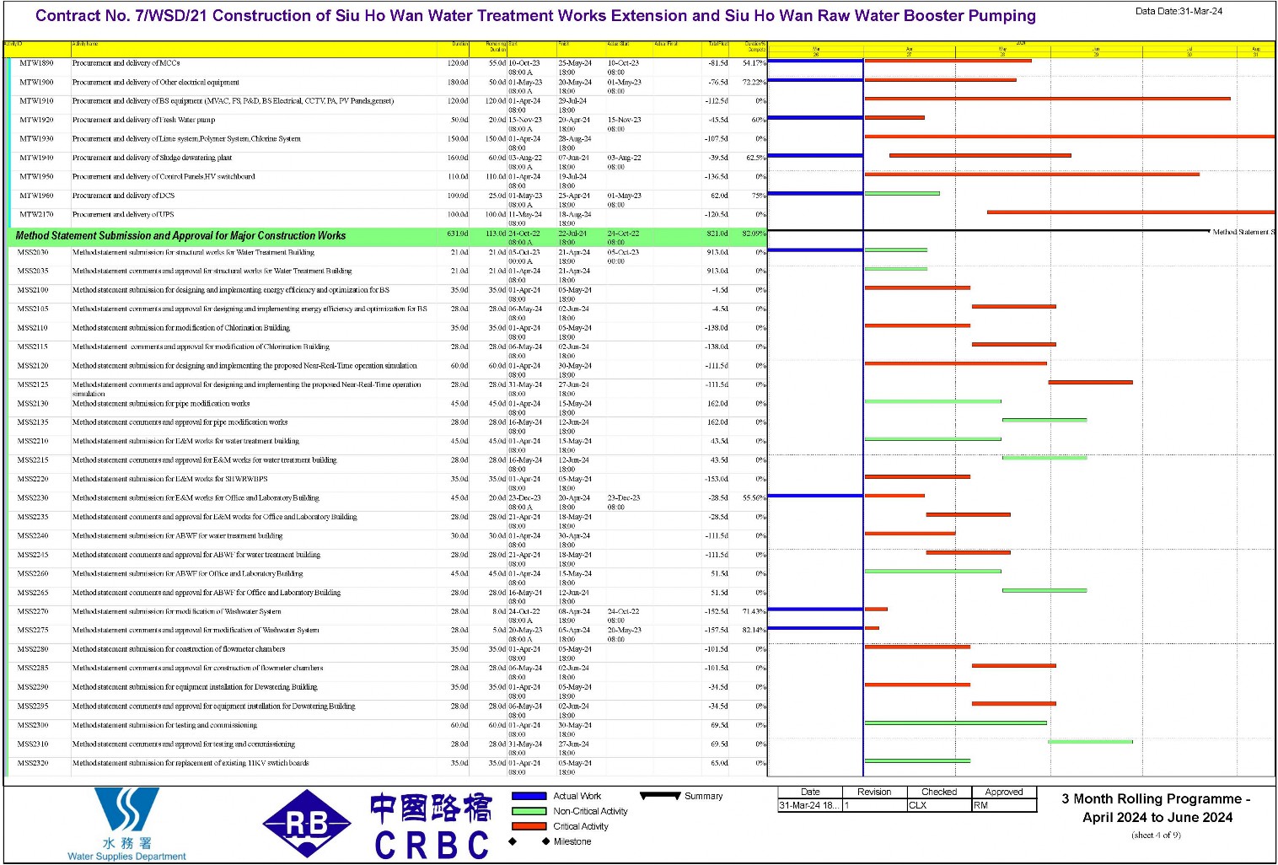Click activity ID MTW1890
1278x865 pixels.
tap(36, 63)
